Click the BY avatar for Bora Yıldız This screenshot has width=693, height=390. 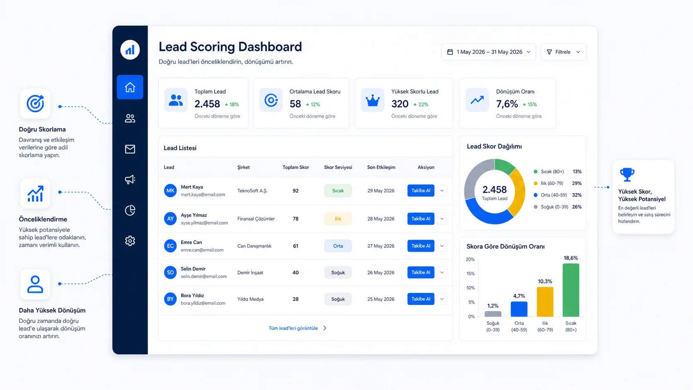170,299
